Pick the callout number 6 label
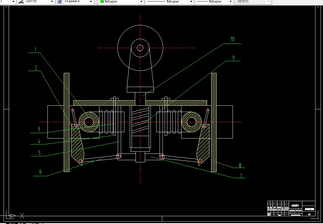The width and height of the screenshot is (323, 224). (x=41, y=172)
